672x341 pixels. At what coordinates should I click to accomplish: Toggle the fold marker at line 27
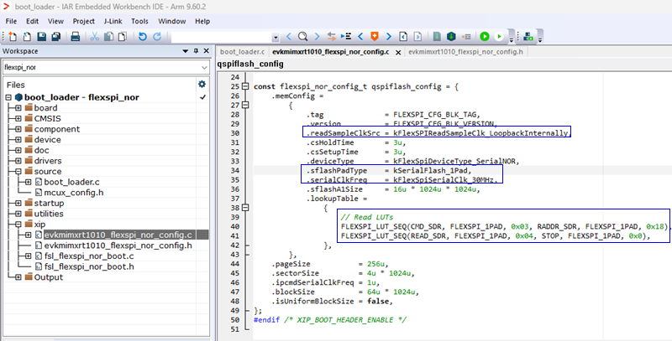(244, 106)
